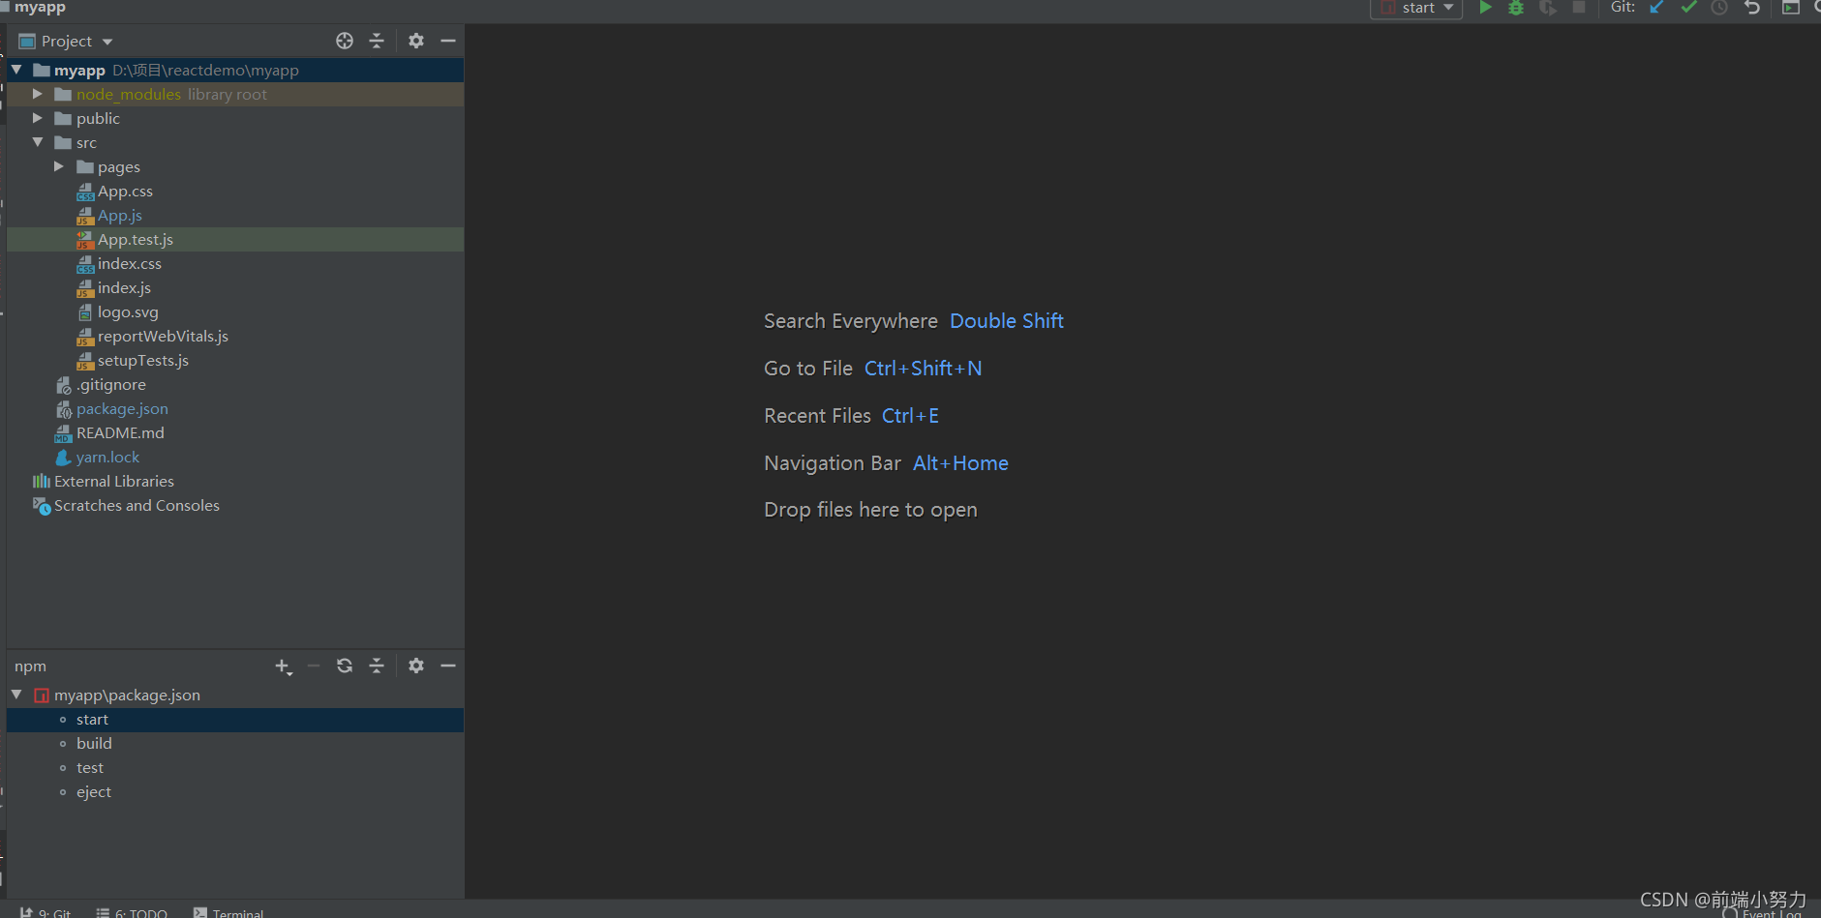This screenshot has width=1821, height=918.
Task: Open the Terminal tool window
Action: click(x=228, y=911)
